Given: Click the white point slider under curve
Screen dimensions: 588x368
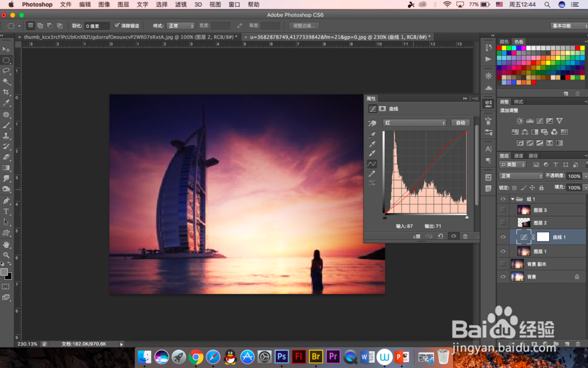Looking at the screenshot, I should point(467,217).
